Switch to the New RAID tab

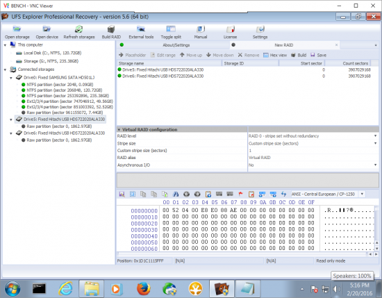(284, 45)
